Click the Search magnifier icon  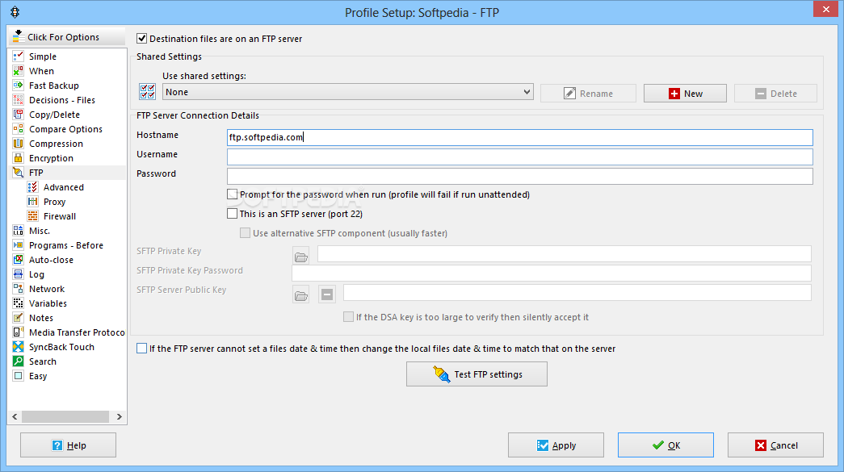pos(19,361)
